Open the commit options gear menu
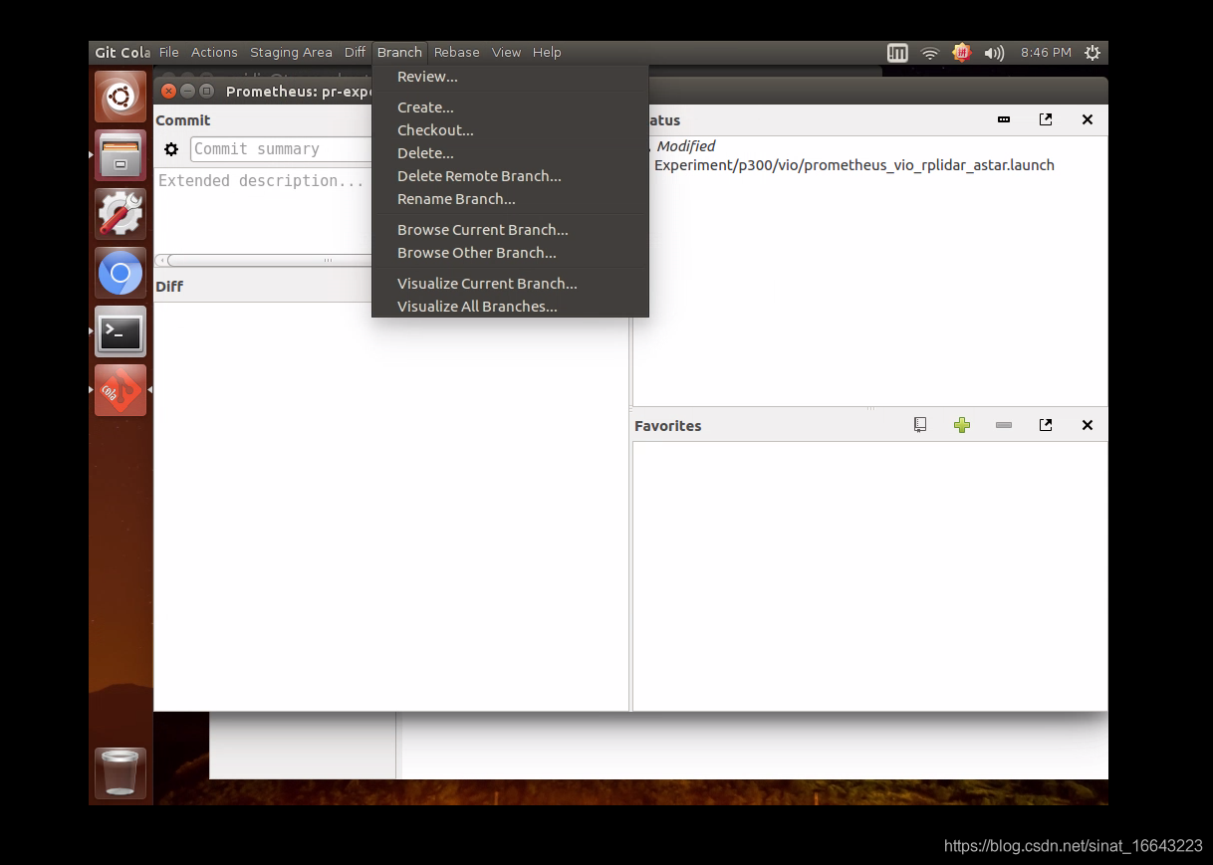This screenshot has width=1213, height=865. (x=171, y=149)
